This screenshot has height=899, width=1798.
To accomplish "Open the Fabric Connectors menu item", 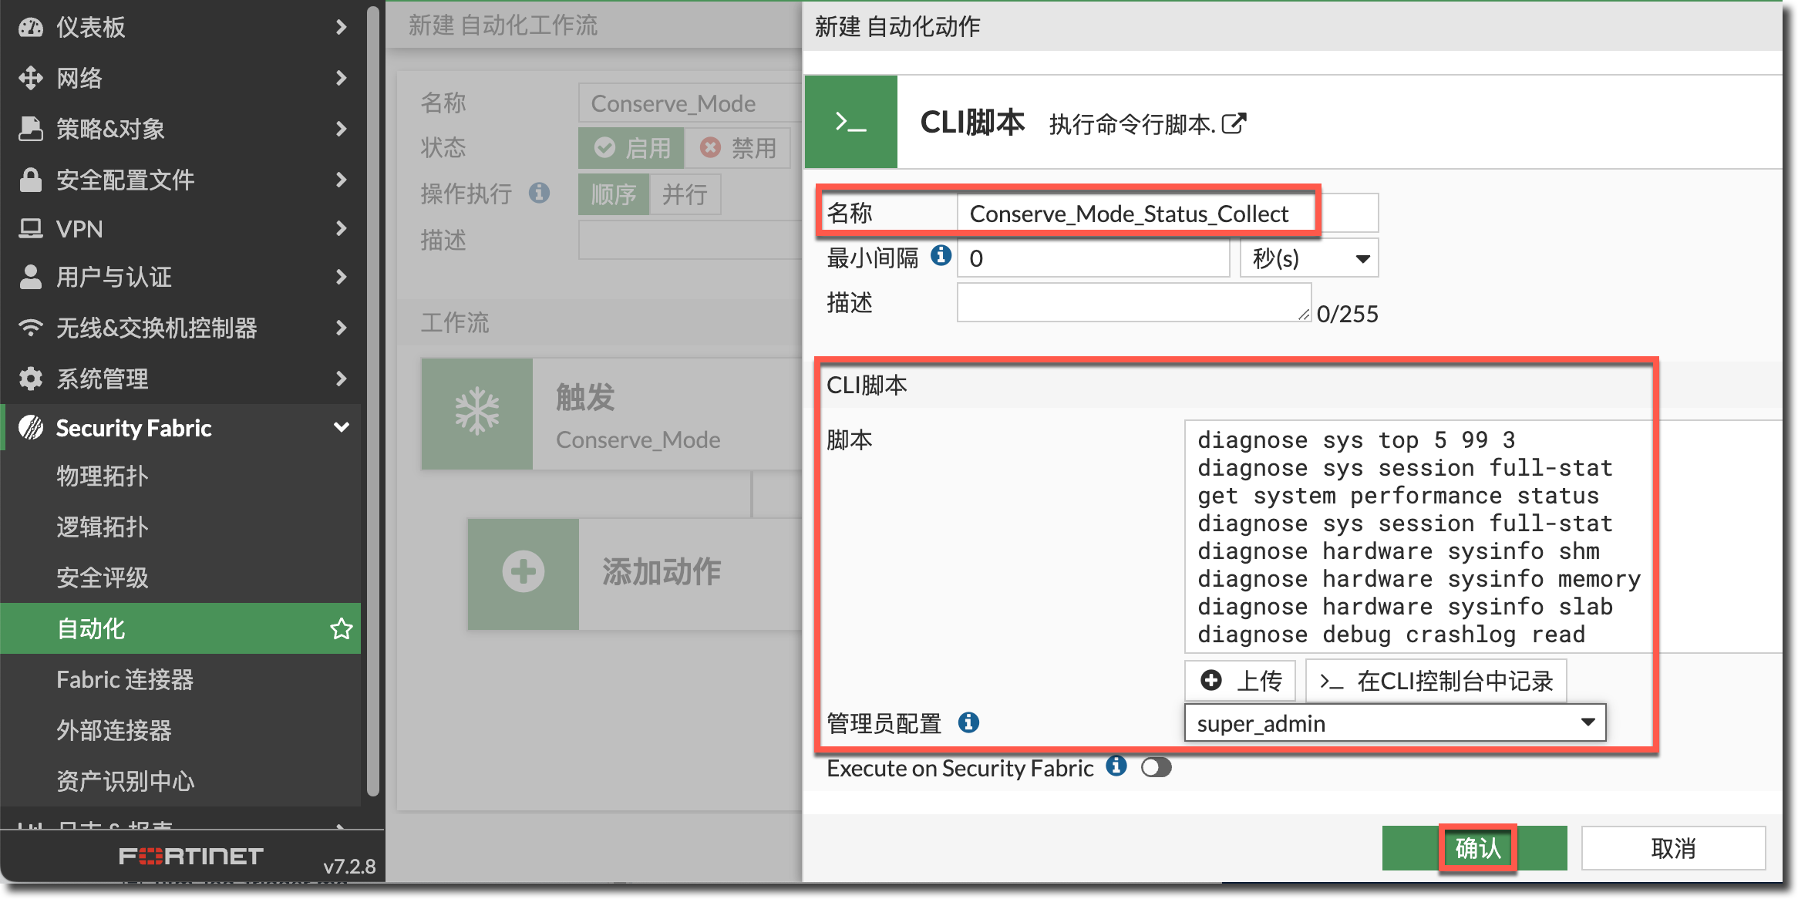I will coord(125,679).
